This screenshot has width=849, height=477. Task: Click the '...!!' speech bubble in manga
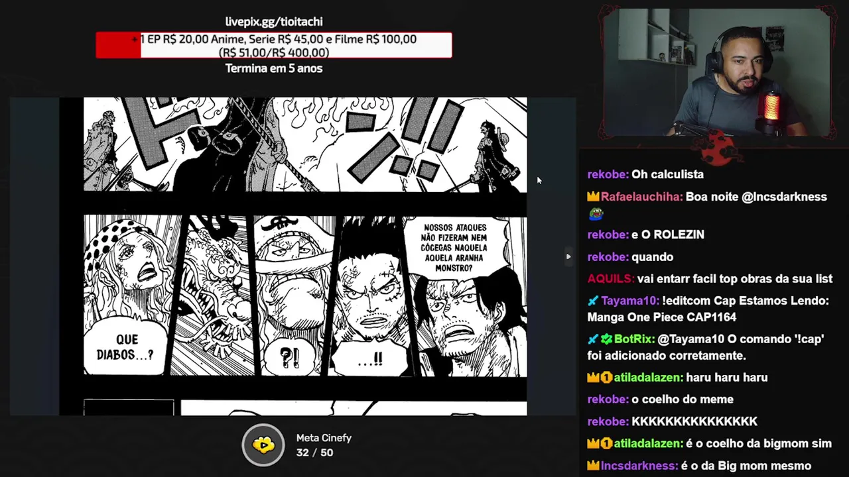370,360
